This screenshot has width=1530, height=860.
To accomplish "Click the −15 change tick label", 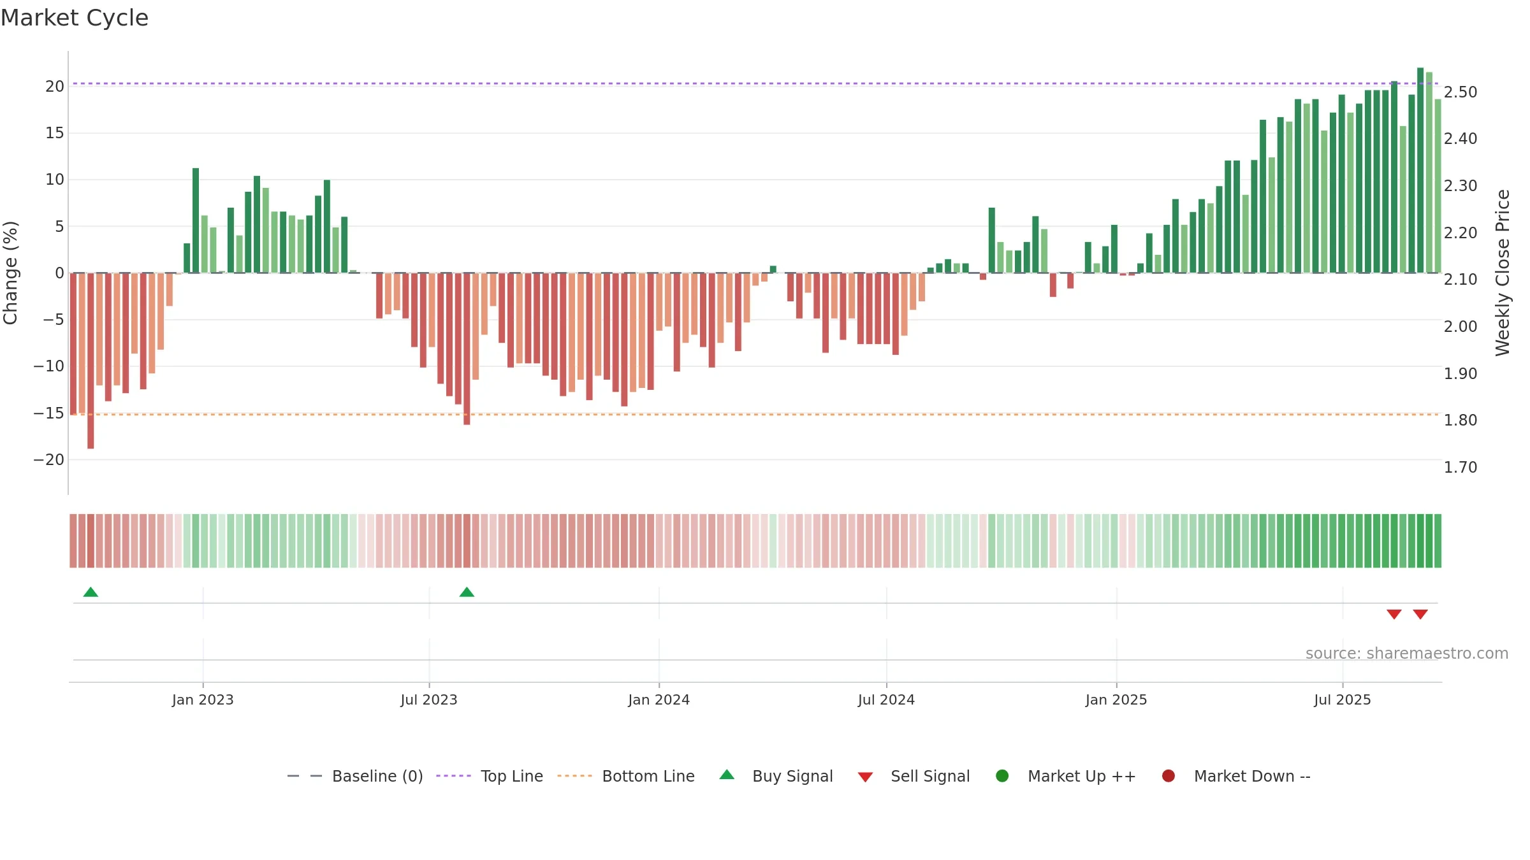I will coord(49,413).
